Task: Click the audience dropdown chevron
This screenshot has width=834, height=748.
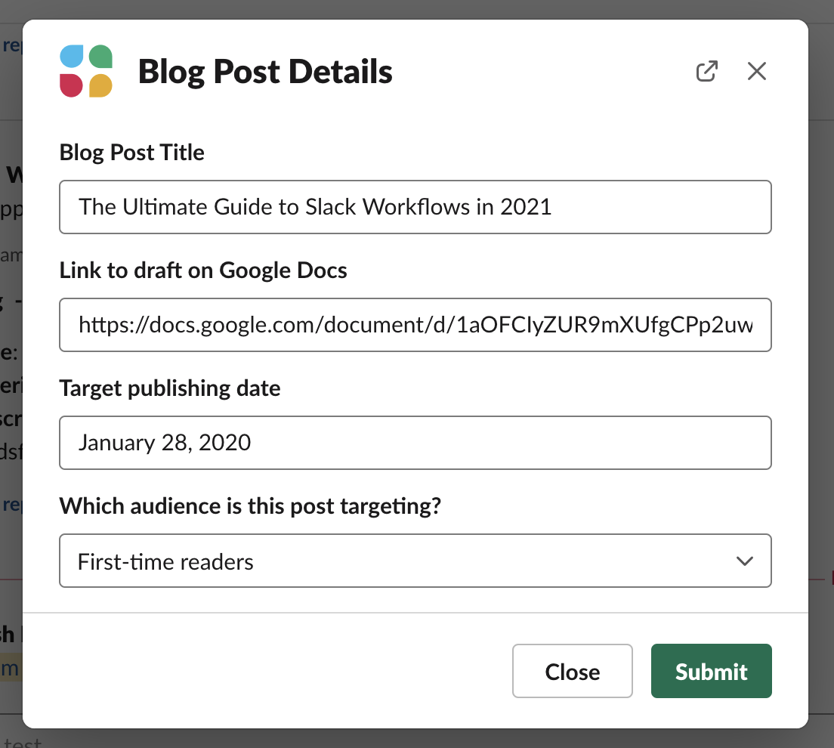Action: pyautogui.click(x=745, y=561)
